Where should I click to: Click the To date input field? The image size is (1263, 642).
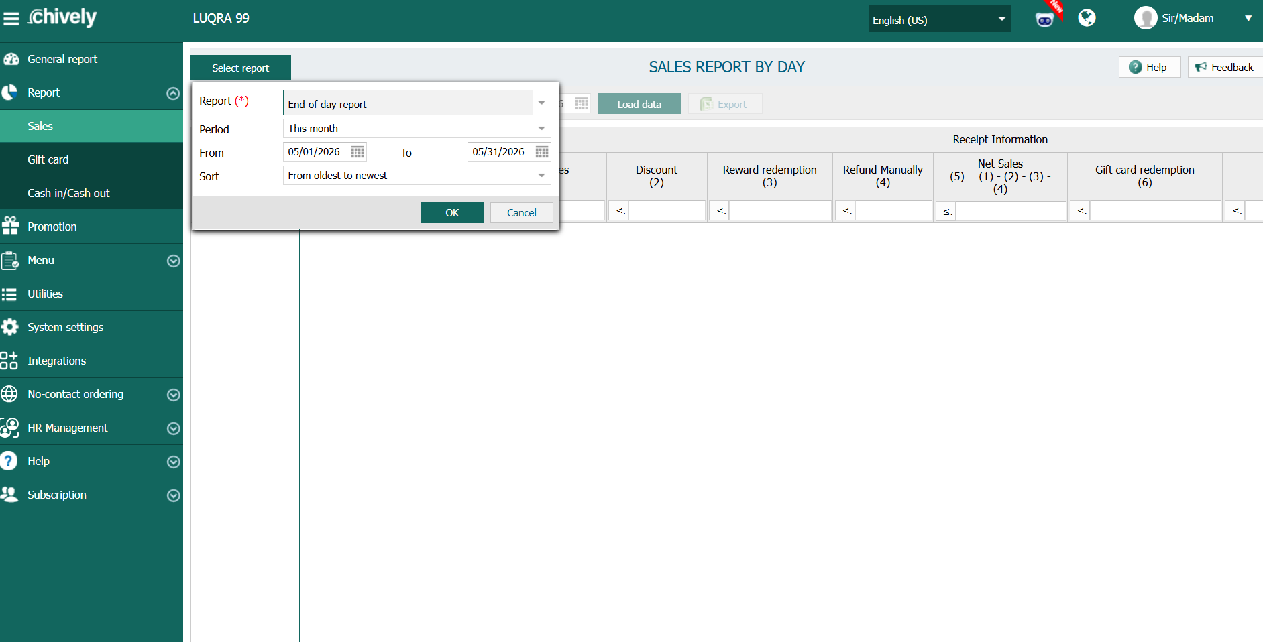(x=500, y=152)
